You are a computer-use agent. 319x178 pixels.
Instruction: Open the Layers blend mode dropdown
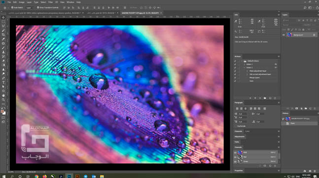292,25
